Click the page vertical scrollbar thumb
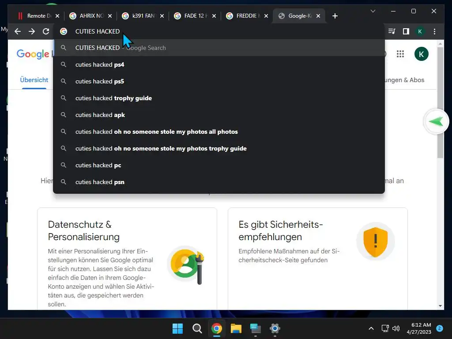452x339 pixels. tap(440, 102)
